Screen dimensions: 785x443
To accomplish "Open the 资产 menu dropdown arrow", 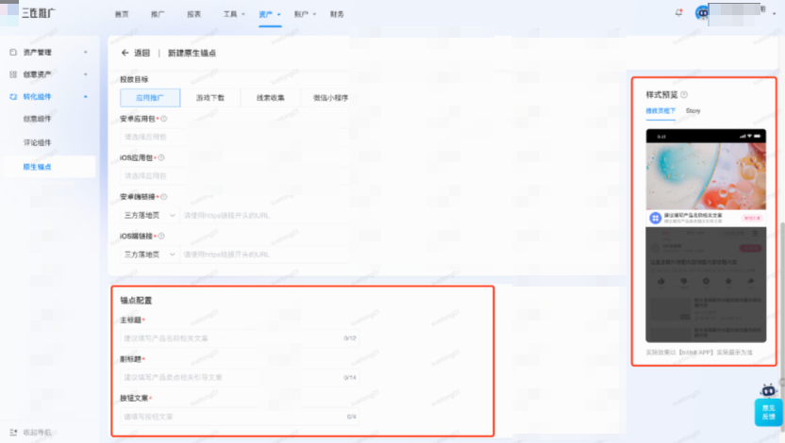I will pos(279,14).
